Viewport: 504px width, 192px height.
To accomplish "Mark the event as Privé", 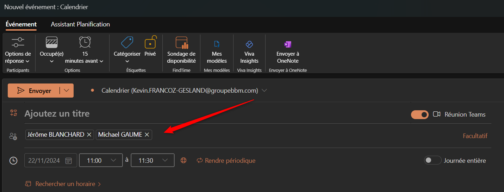I will point(150,47).
